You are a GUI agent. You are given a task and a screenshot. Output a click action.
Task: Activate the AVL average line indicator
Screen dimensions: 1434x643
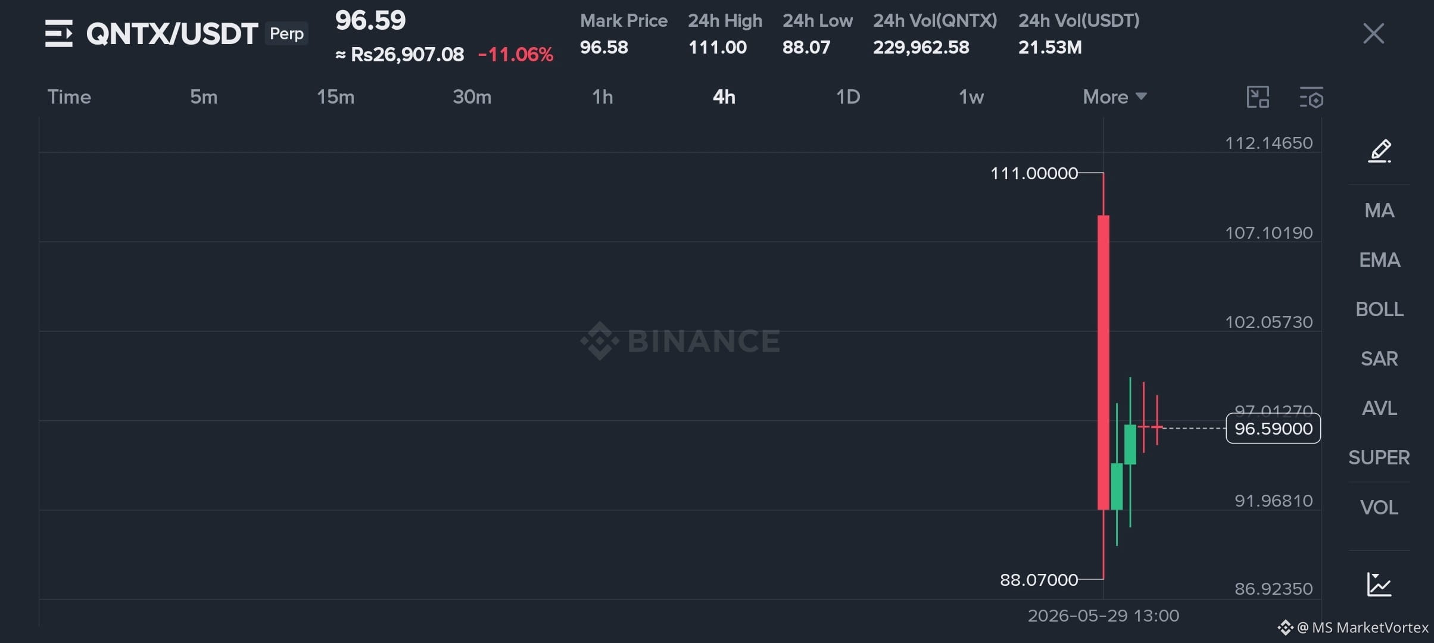point(1379,408)
